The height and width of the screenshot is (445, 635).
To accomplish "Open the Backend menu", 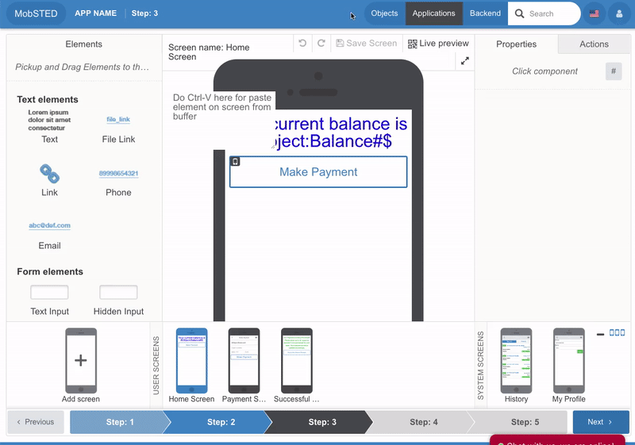I will pyautogui.click(x=485, y=13).
